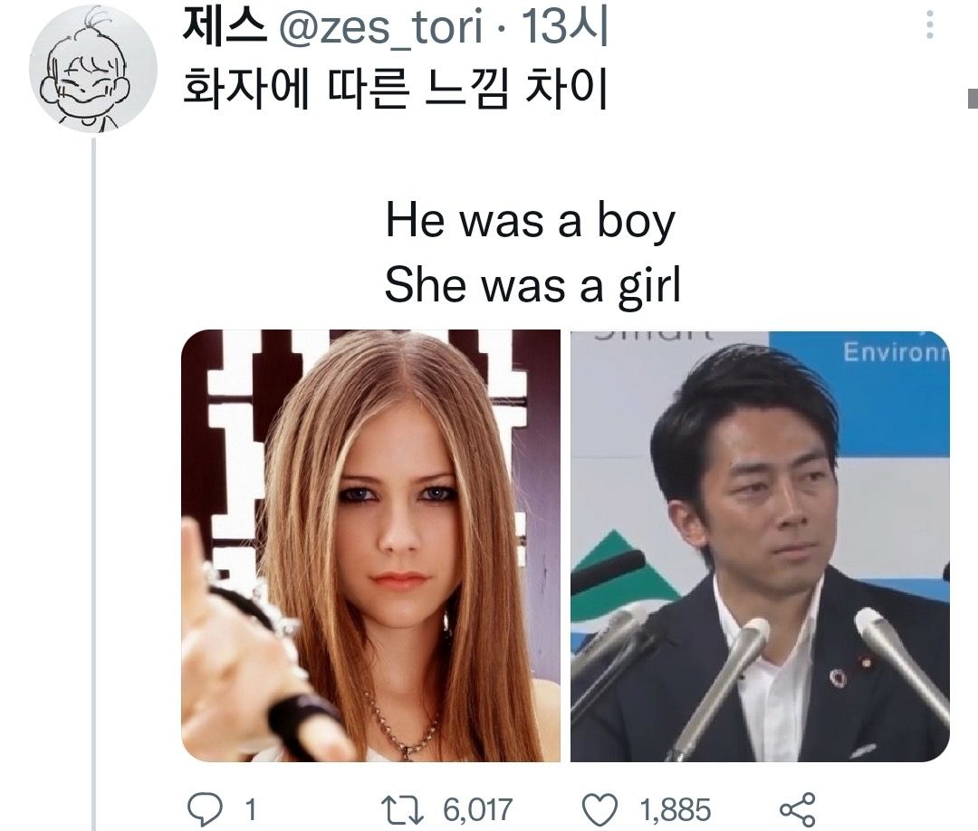Image resolution: width=978 pixels, height=831 pixels.
Task: Click the text line "He was a boy"
Action: click(531, 221)
